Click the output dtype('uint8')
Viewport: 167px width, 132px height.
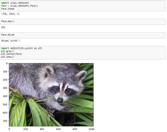(x=10, y=41)
